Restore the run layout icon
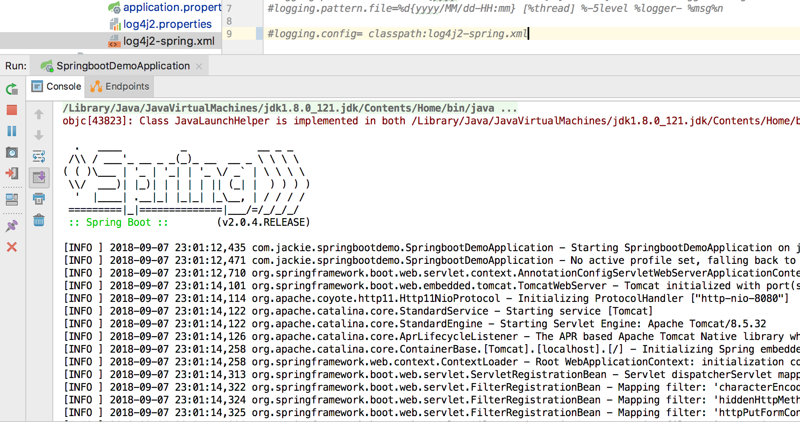This screenshot has height=422, width=800. click(12, 200)
